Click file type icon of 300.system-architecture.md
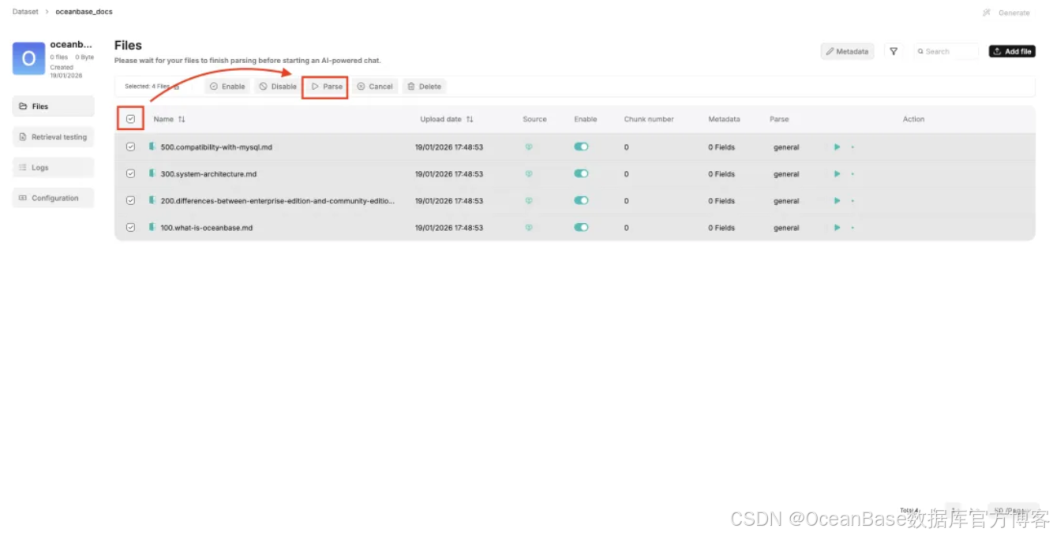The width and height of the screenshot is (1053, 536). (152, 173)
